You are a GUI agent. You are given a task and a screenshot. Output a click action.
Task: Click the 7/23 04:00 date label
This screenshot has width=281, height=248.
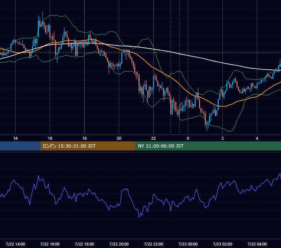tap(257, 244)
